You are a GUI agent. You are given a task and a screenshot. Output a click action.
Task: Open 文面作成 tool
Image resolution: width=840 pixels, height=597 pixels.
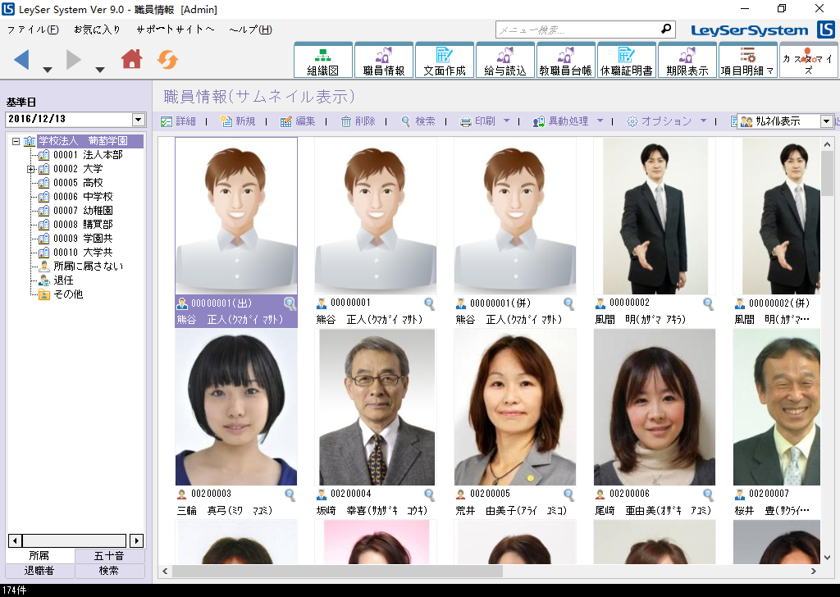(445, 61)
